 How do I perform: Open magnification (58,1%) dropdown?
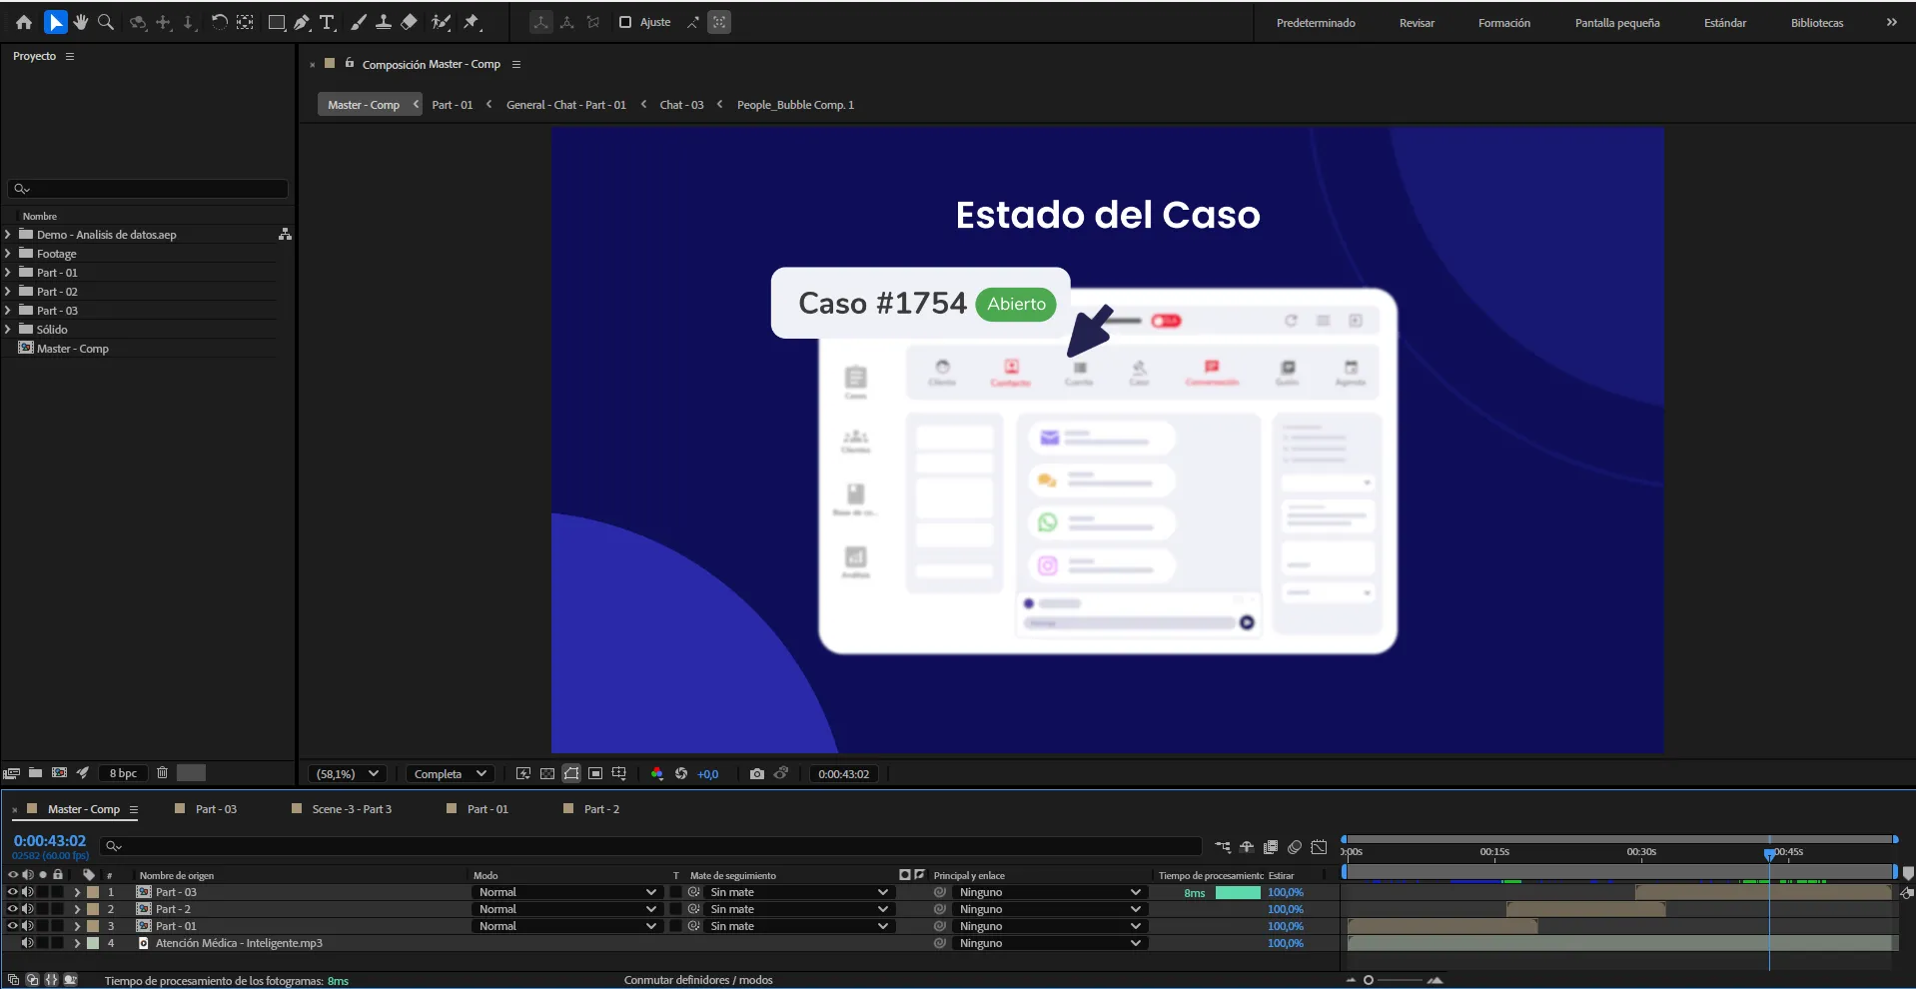pos(347,773)
